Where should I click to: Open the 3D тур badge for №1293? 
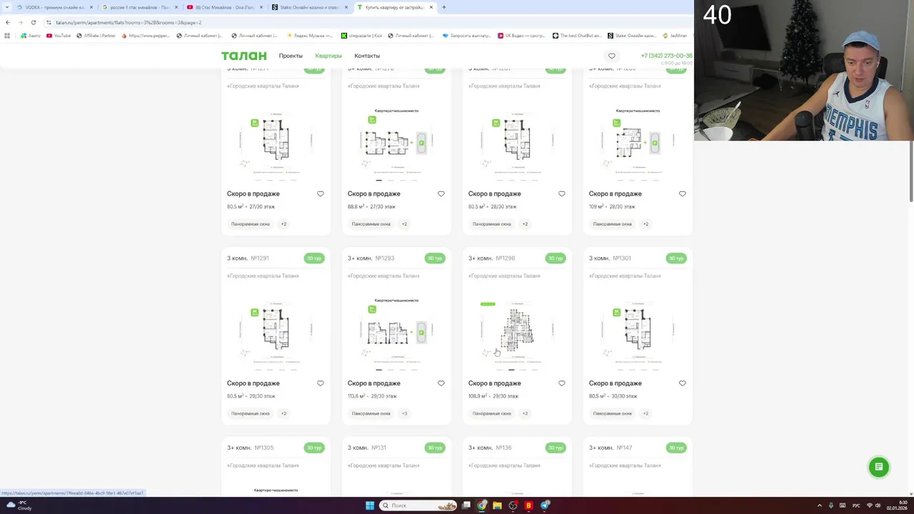pos(435,258)
